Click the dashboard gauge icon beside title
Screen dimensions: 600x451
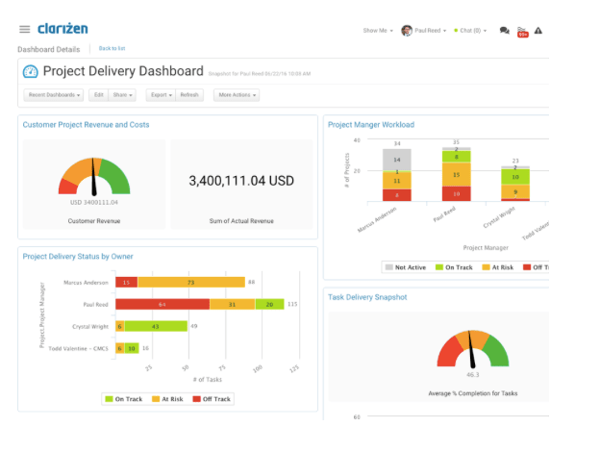[x=30, y=71]
